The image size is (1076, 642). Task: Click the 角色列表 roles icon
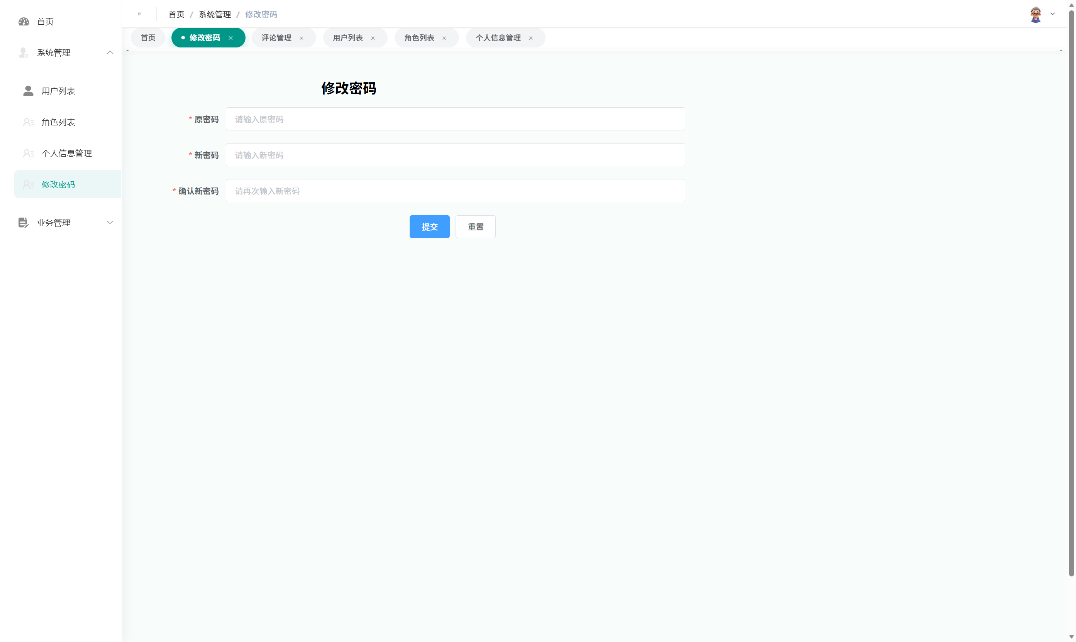(28, 122)
